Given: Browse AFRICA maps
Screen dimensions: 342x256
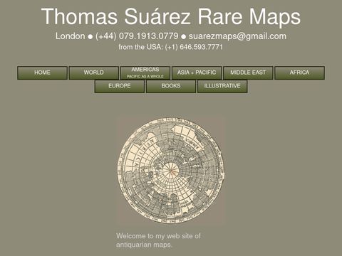Looking at the screenshot, I should pos(299,73).
